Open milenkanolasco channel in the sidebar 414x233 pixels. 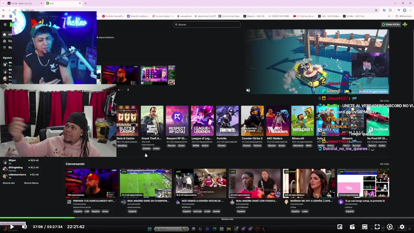click(21, 175)
